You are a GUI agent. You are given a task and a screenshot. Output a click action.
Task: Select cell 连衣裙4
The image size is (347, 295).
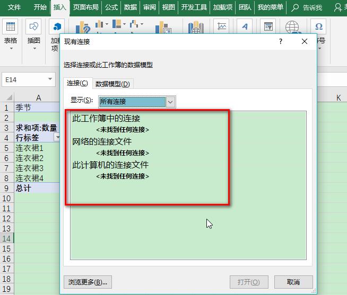coord(37,178)
